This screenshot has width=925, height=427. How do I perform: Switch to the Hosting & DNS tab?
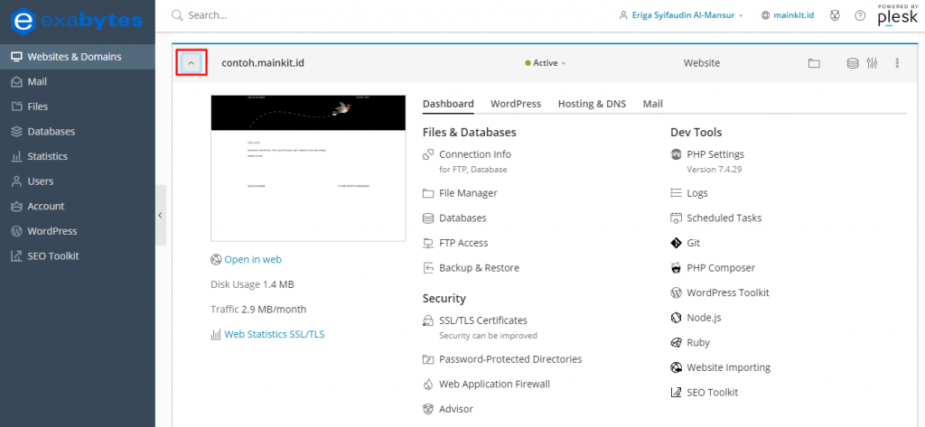pos(592,104)
